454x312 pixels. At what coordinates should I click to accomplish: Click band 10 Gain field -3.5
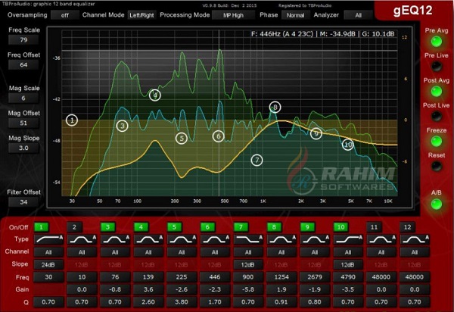(348, 289)
